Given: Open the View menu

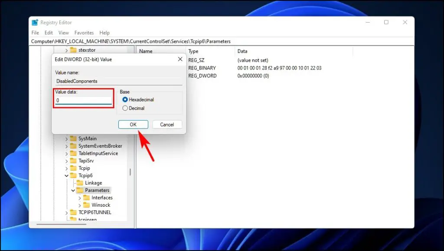Looking at the screenshot, I should (63, 33).
